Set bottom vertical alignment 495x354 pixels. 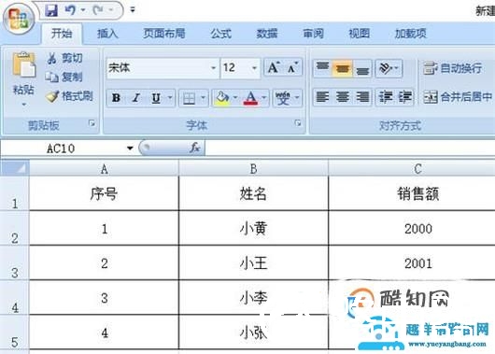click(362, 68)
